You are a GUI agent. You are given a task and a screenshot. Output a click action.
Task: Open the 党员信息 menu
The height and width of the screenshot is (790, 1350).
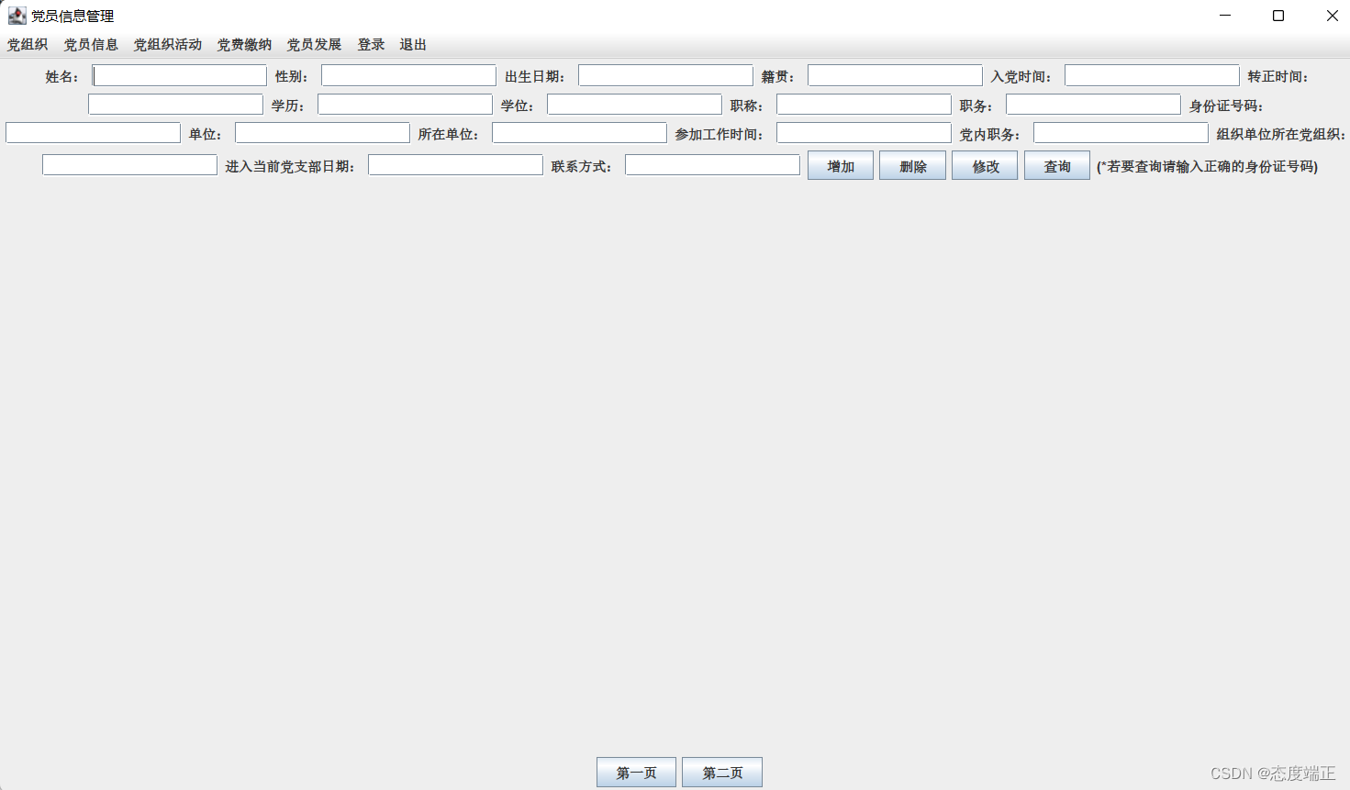pyautogui.click(x=91, y=43)
